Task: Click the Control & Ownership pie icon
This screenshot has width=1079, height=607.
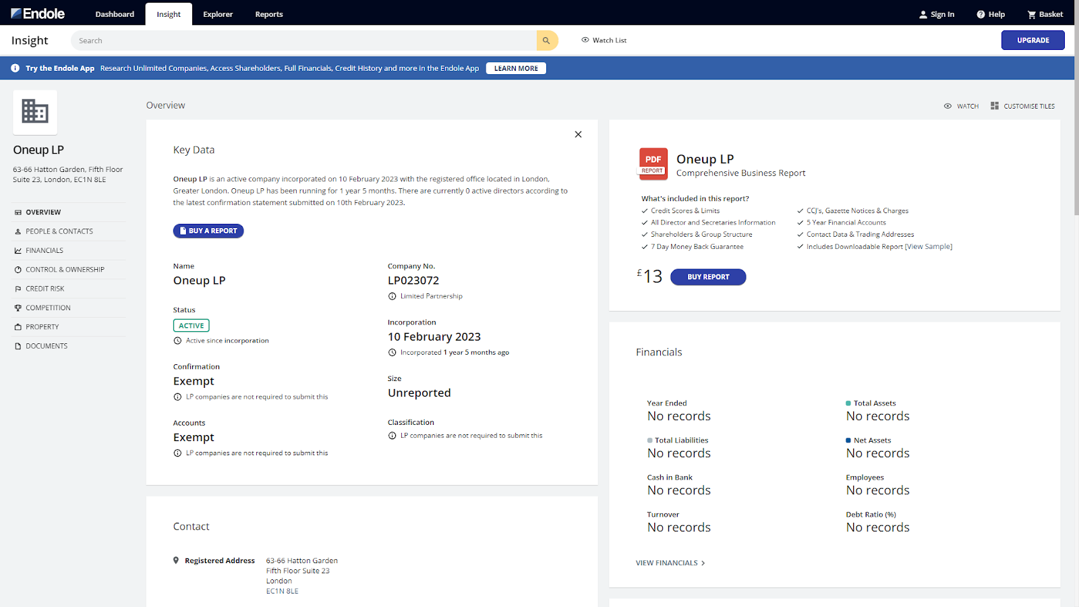Action: [x=18, y=270]
